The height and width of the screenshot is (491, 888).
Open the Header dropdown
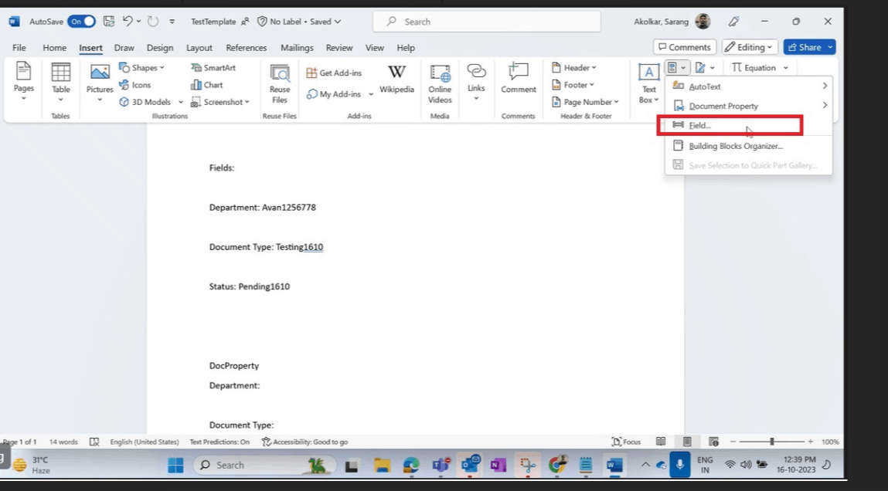tap(573, 67)
